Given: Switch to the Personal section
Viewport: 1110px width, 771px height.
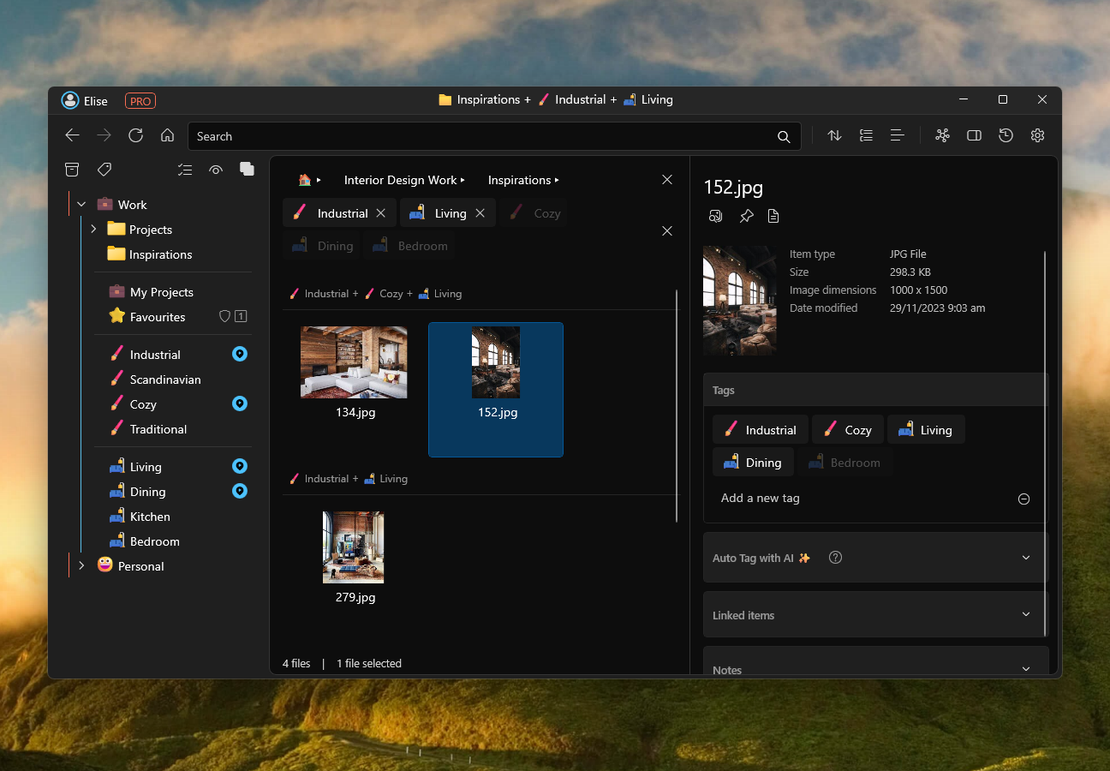Looking at the screenshot, I should tap(142, 565).
